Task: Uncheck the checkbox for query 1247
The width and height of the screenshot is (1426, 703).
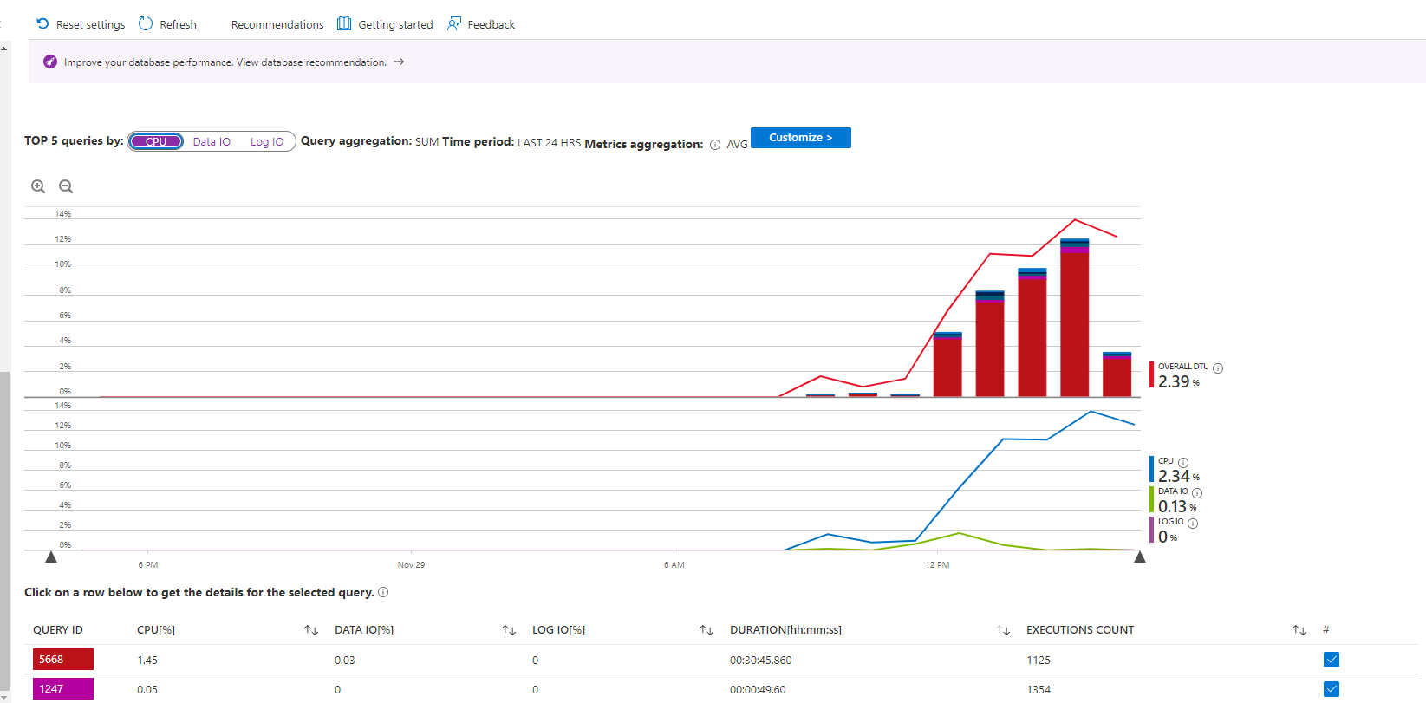Action: [x=1332, y=689]
